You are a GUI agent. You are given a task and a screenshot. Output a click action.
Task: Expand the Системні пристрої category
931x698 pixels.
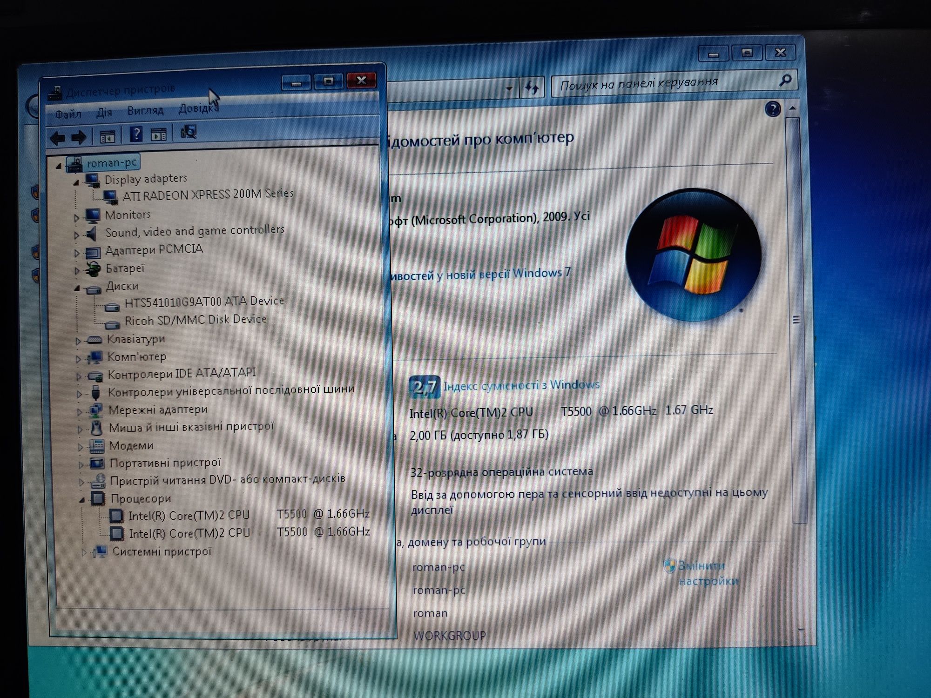[83, 553]
